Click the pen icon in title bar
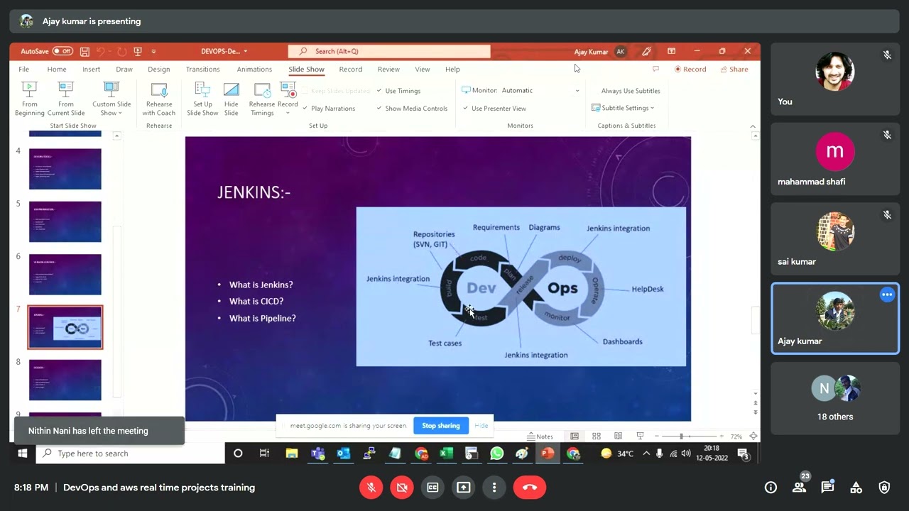 [646, 52]
